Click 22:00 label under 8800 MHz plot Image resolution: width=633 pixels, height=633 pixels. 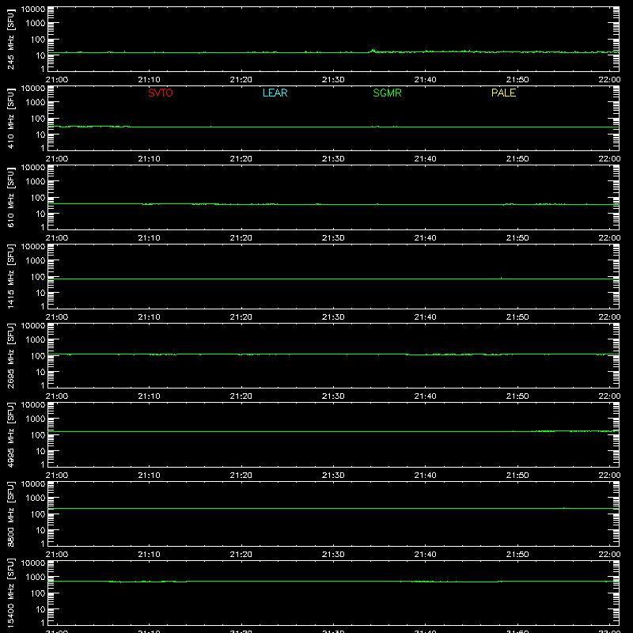click(609, 555)
